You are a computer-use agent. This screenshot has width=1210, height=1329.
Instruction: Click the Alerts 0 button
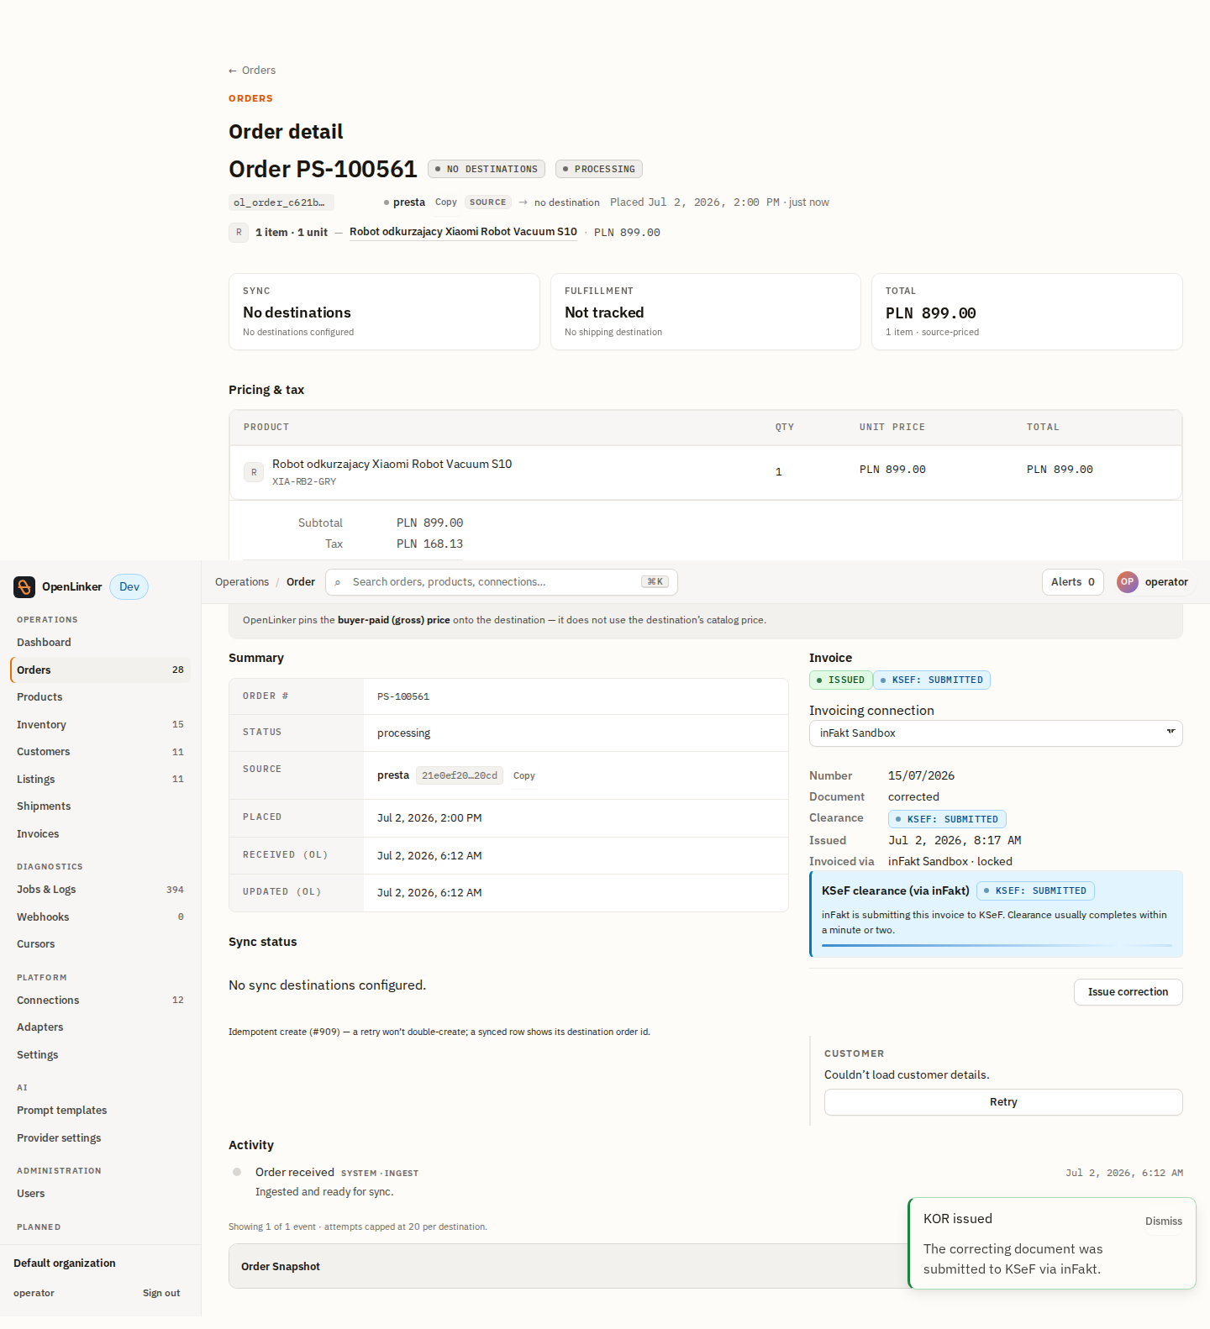[1072, 582]
